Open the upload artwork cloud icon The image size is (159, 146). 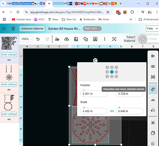[x=67, y=39]
